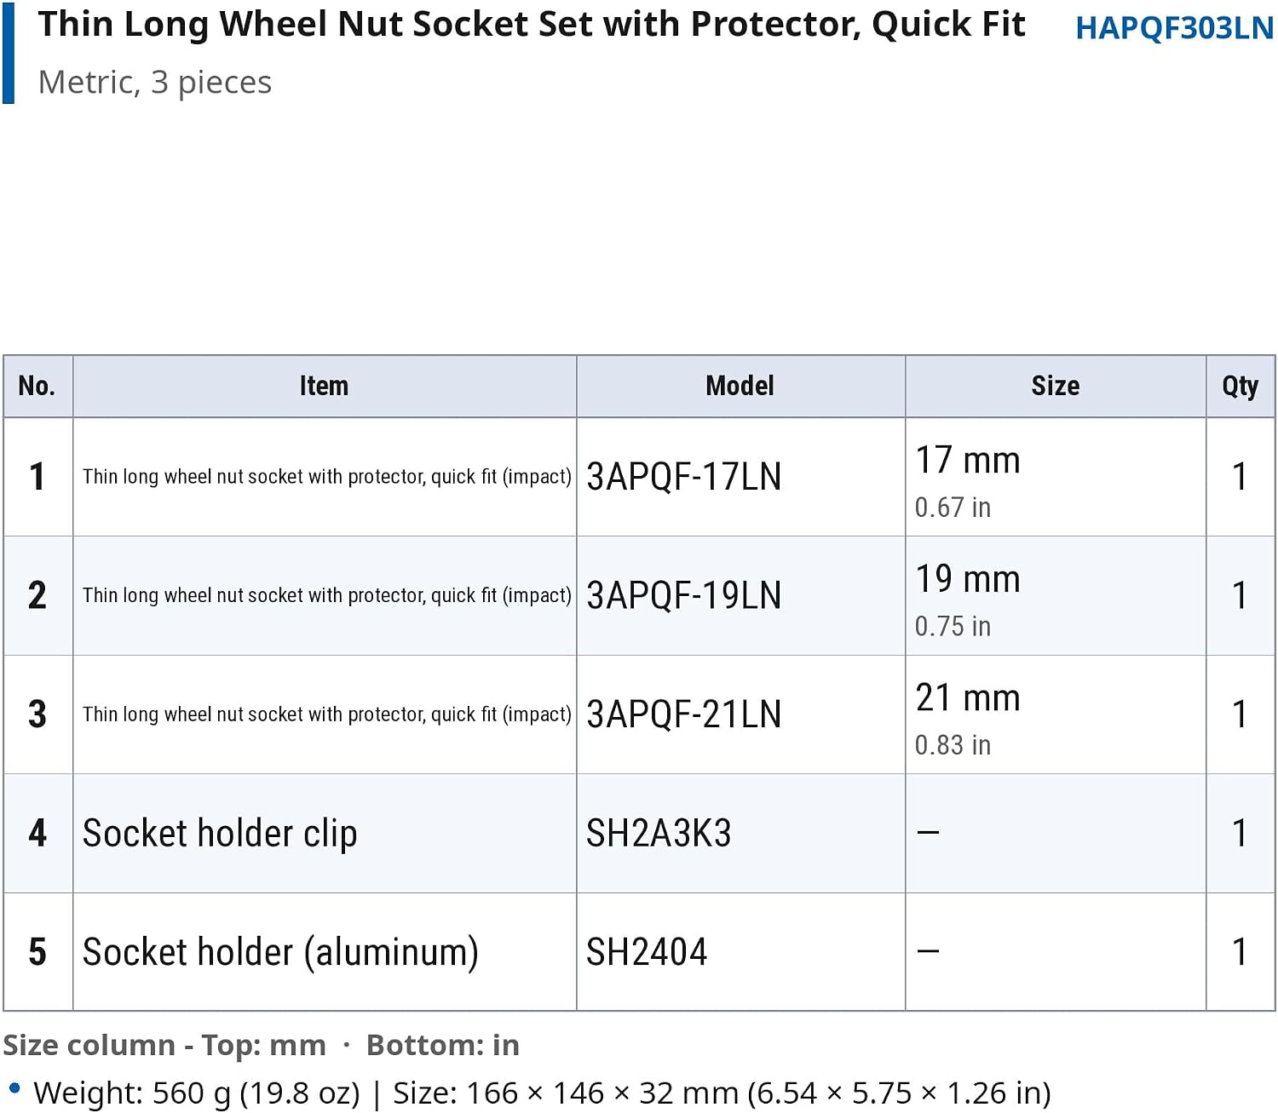This screenshot has width=1278, height=1113.
Task: Click the 'Socket holder (aluminum)' item
Action: pyautogui.click(x=280, y=952)
